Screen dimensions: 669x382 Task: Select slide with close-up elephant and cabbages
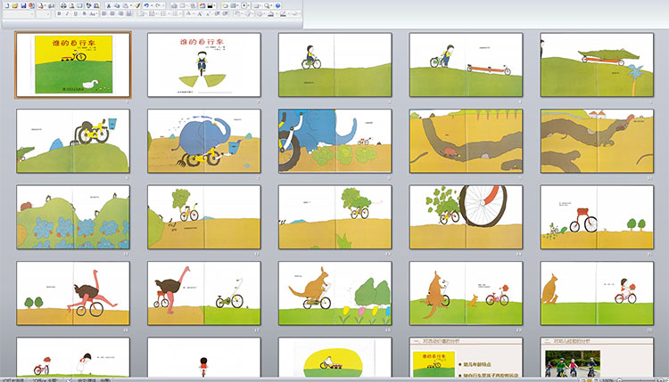click(334, 141)
